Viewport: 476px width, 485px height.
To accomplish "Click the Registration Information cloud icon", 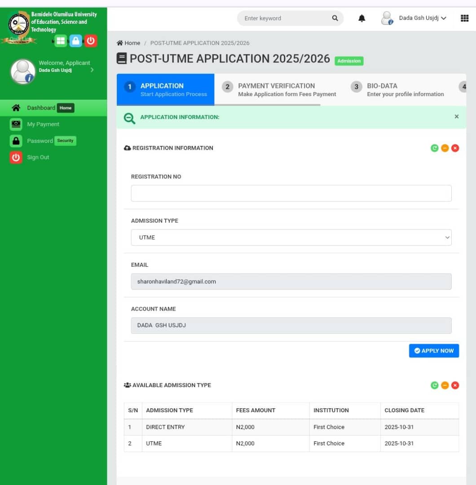I will point(127,148).
